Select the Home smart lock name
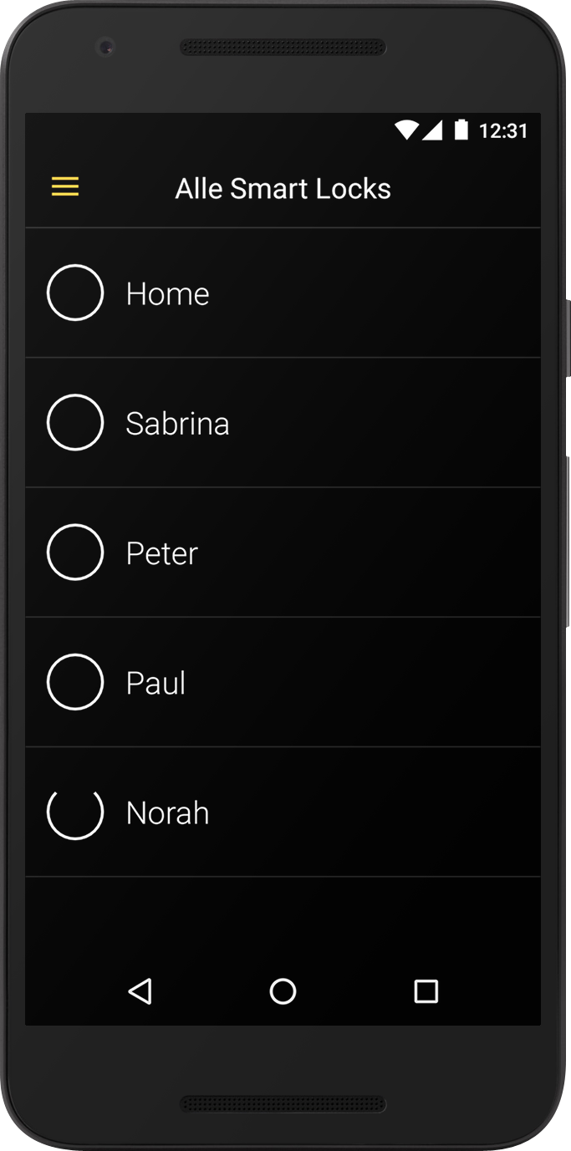The height and width of the screenshot is (1151, 571). coord(167,294)
